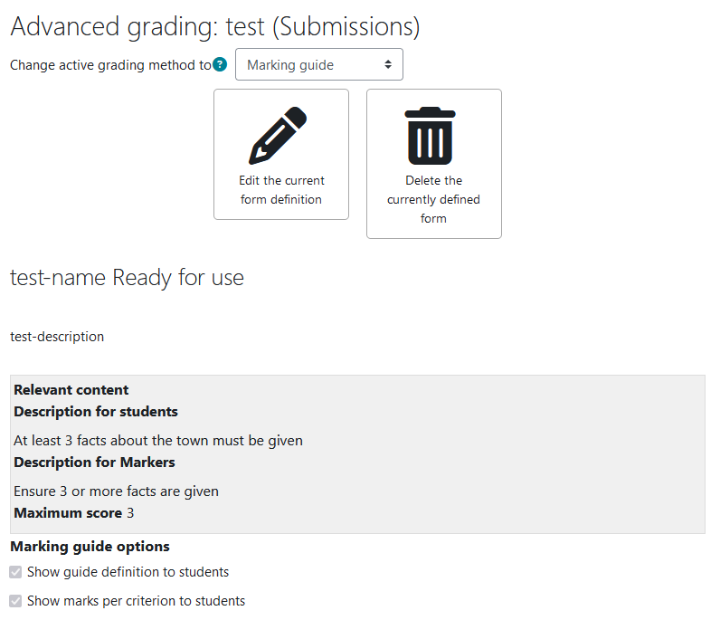Image resolution: width=720 pixels, height=620 pixels.
Task: Click the test-description text
Action: pyautogui.click(x=57, y=337)
